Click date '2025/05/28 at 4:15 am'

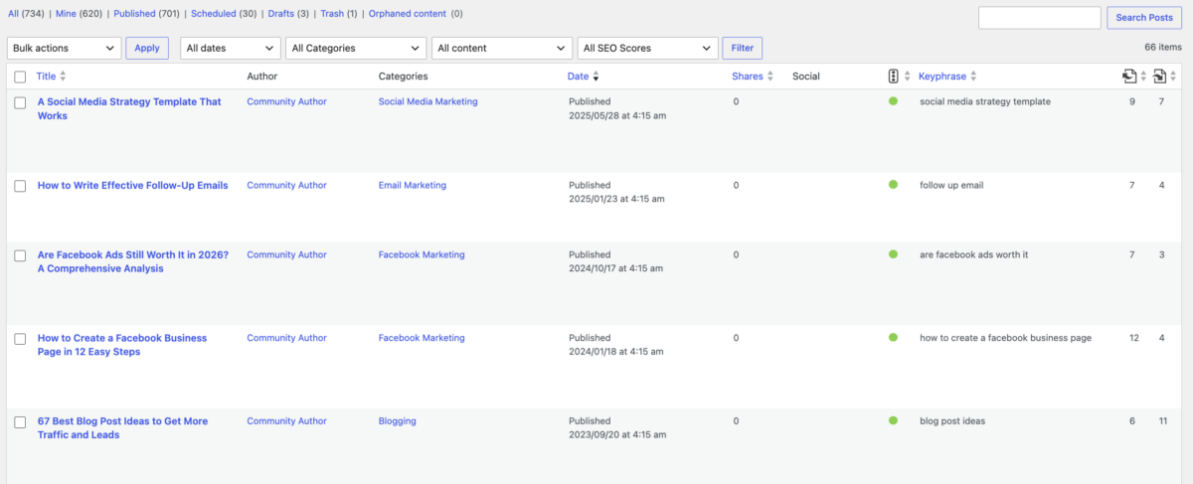[x=617, y=115]
